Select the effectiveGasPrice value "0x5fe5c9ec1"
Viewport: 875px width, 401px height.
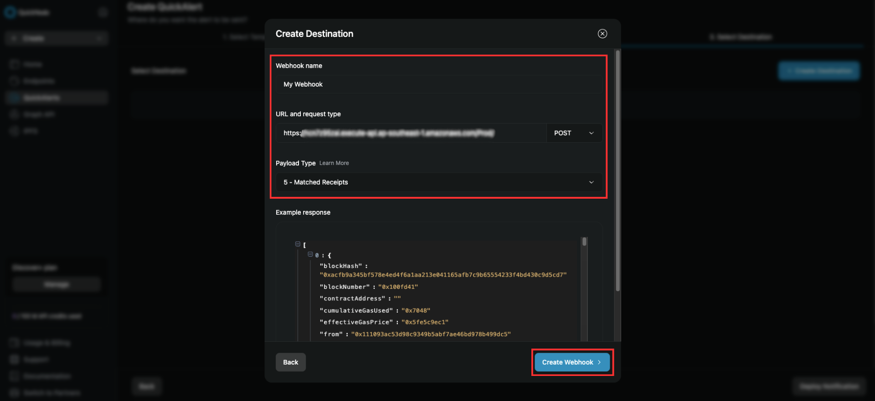point(425,322)
